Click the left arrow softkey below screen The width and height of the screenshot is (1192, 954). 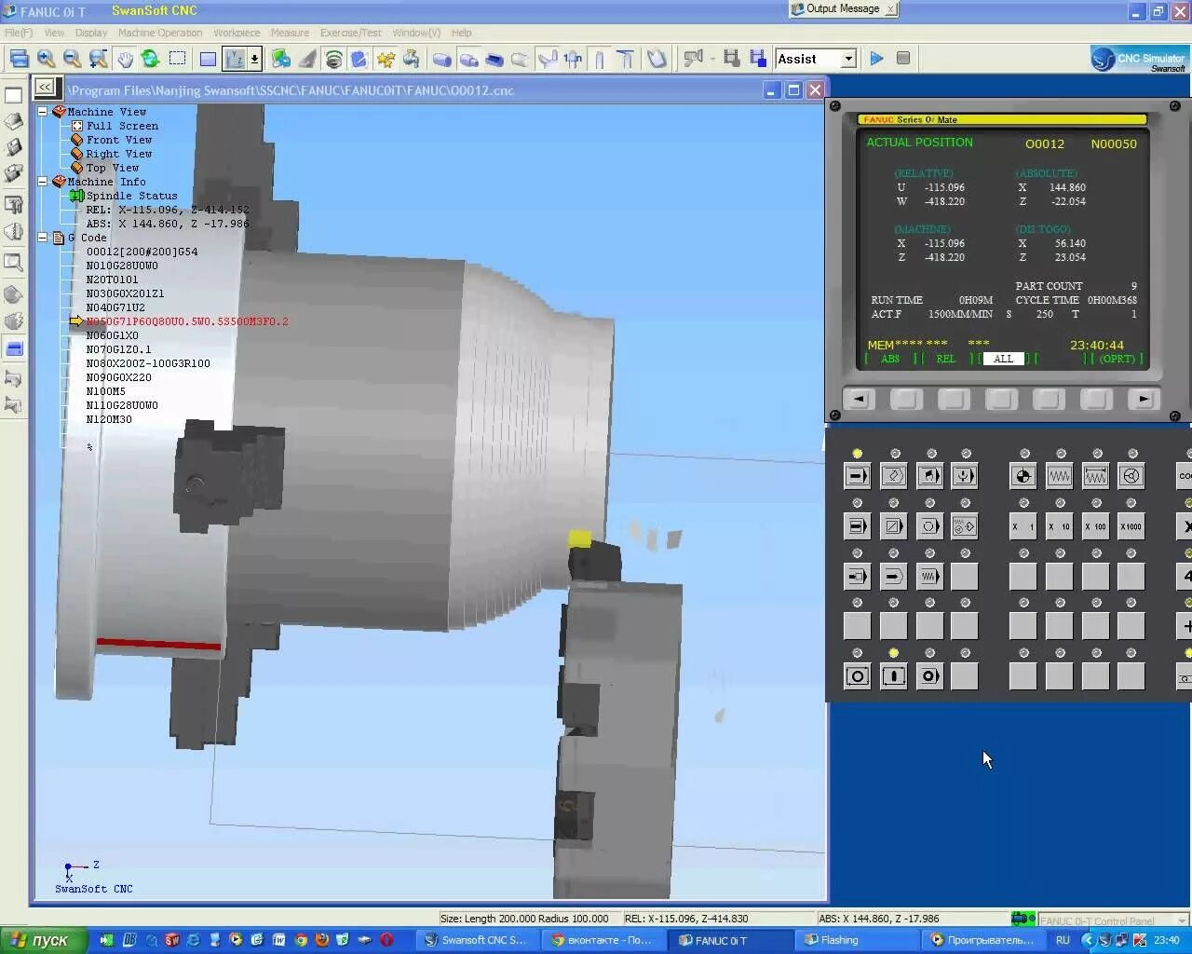(x=859, y=399)
